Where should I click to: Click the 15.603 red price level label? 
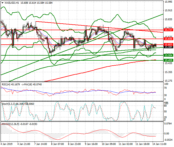(x=168, y=45)
